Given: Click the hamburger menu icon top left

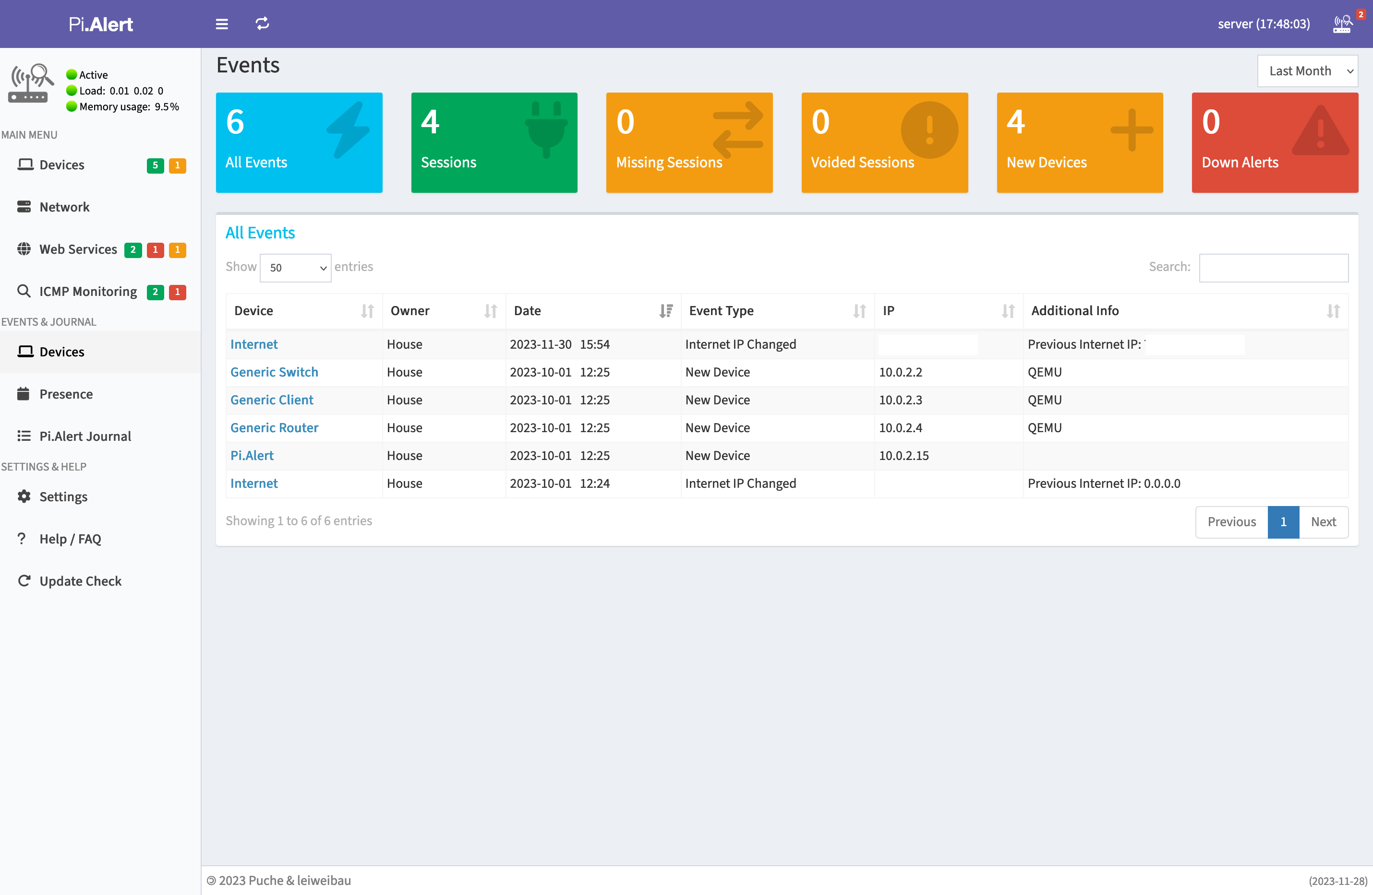Looking at the screenshot, I should tap(219, 23).
